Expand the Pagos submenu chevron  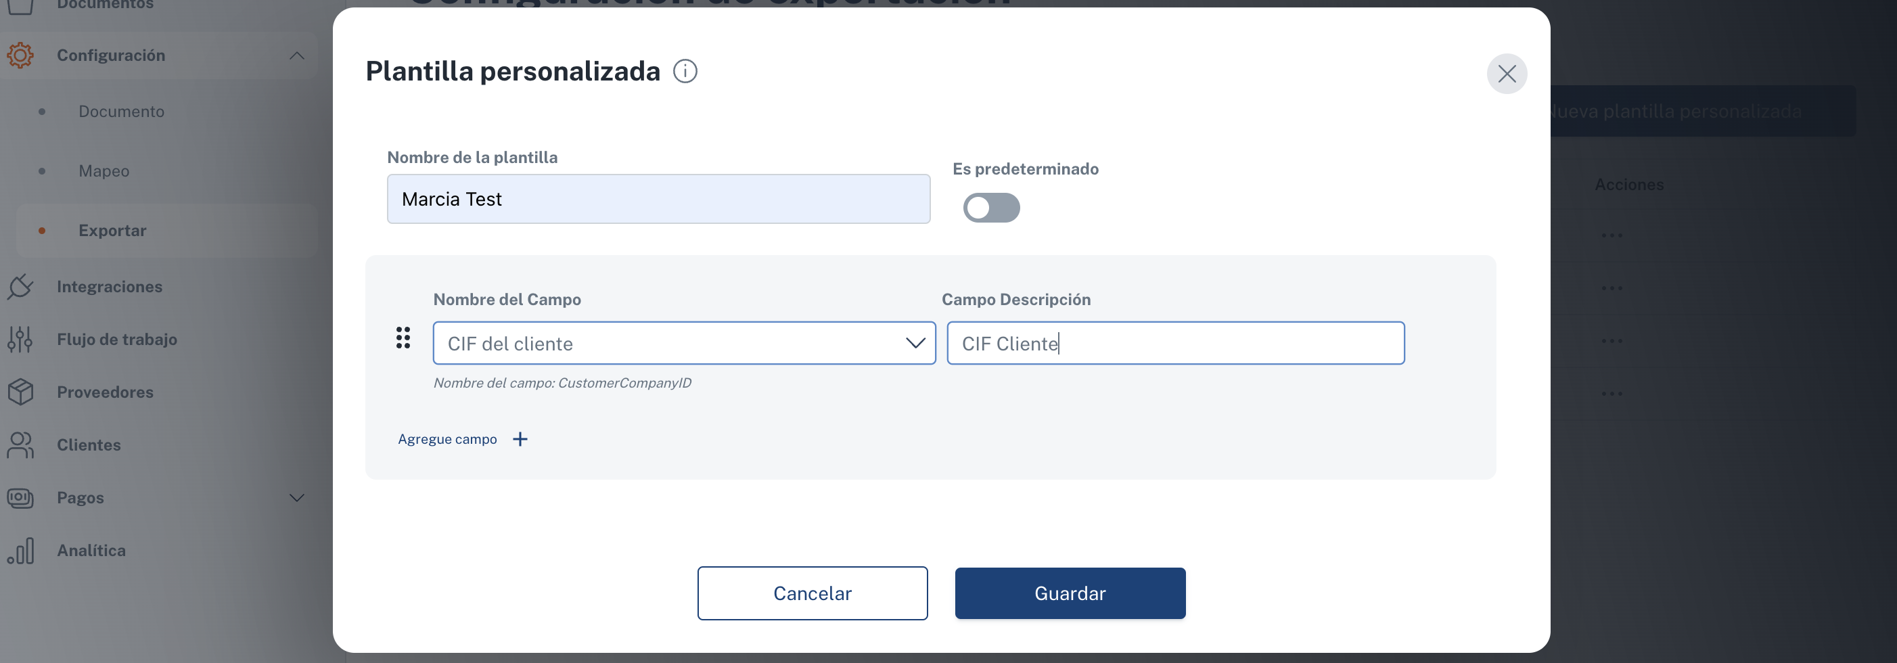pyautogui.click(x=297, y=498)
